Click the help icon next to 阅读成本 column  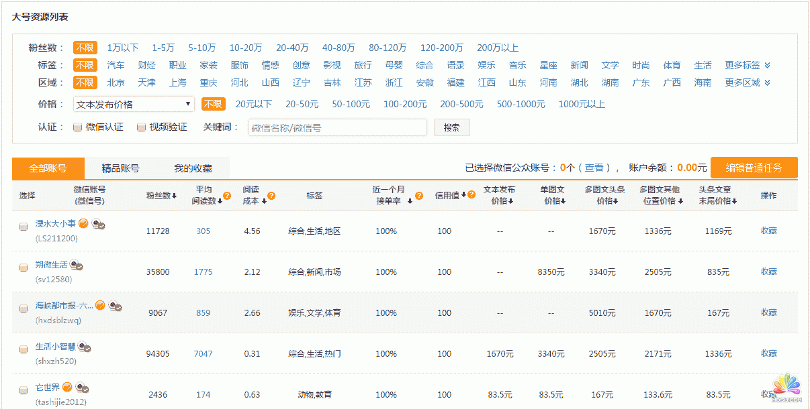click(x=271, y=196)
